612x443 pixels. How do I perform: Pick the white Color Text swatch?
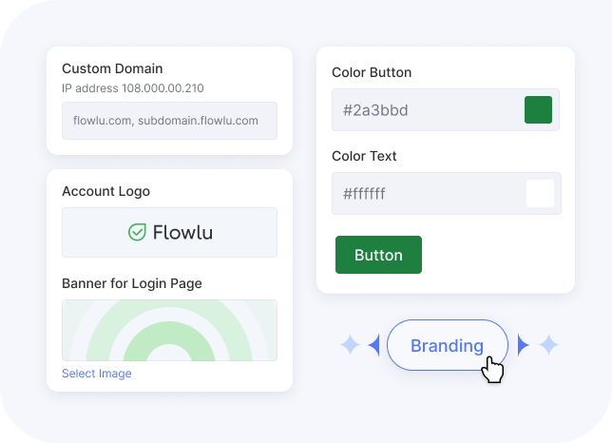pos(539,194)
